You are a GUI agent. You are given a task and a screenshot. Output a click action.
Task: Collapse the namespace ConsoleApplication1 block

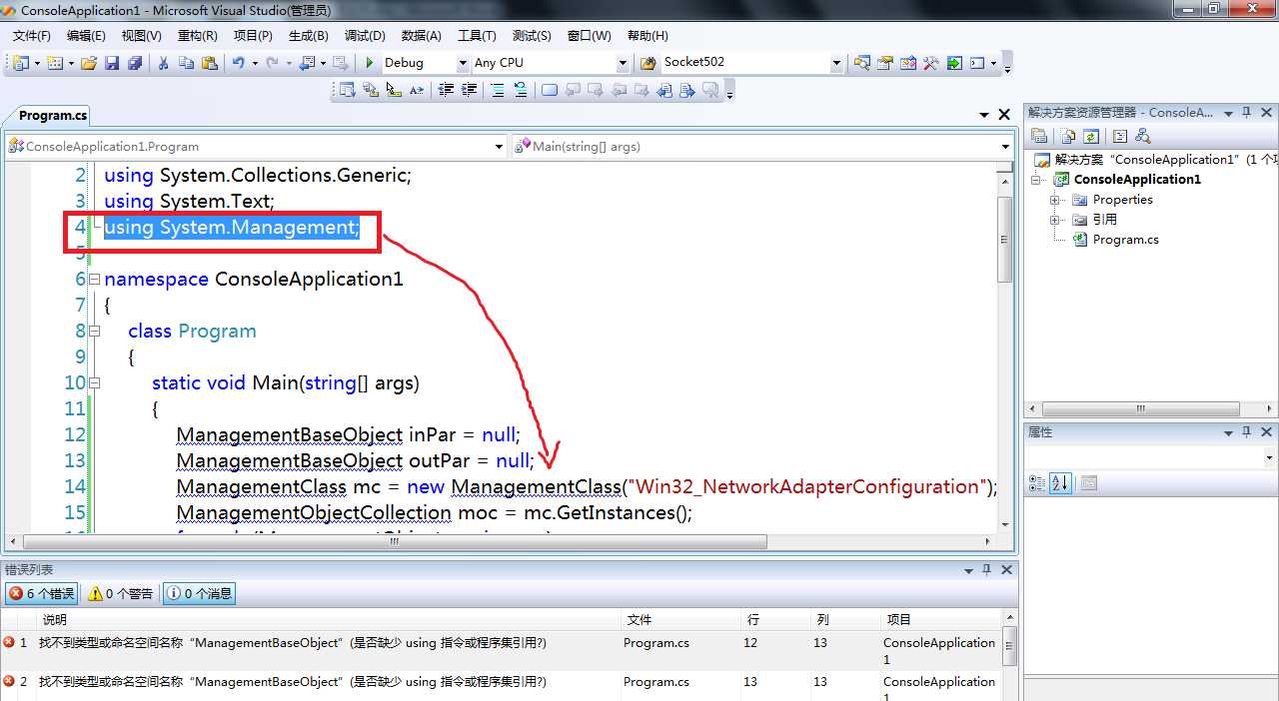click(95, 279)
